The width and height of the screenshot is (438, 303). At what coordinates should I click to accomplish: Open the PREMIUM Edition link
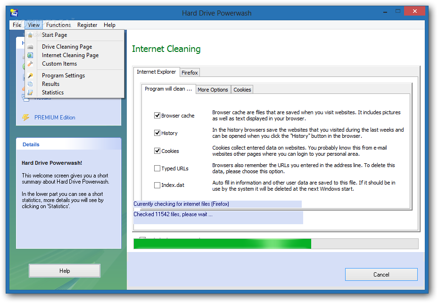tap(55, 118)
